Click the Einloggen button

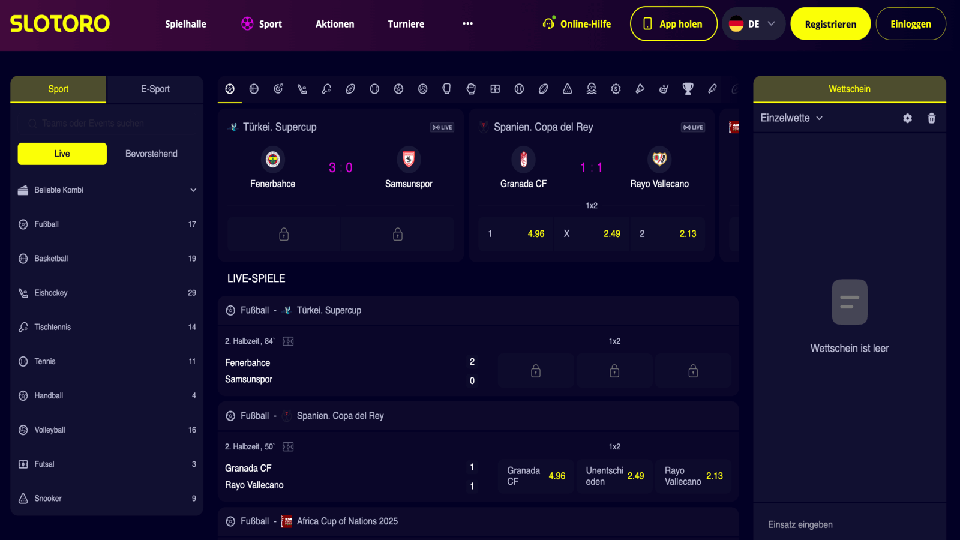[x=911, y=24]
